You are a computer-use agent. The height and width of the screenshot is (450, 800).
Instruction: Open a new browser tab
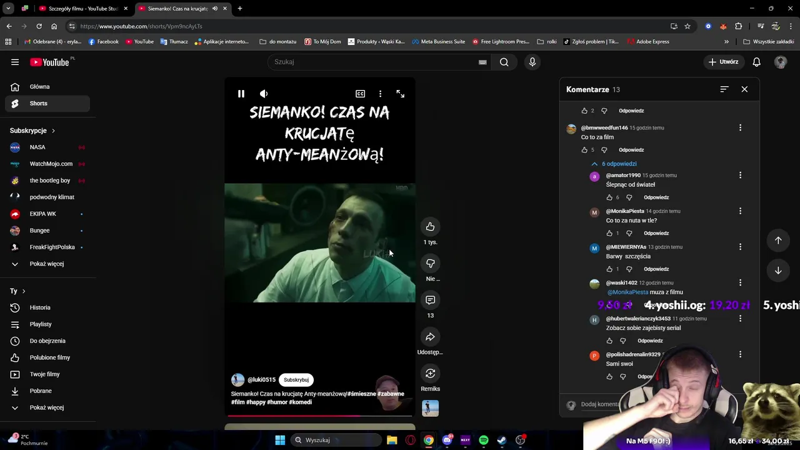tap(240, 8)
